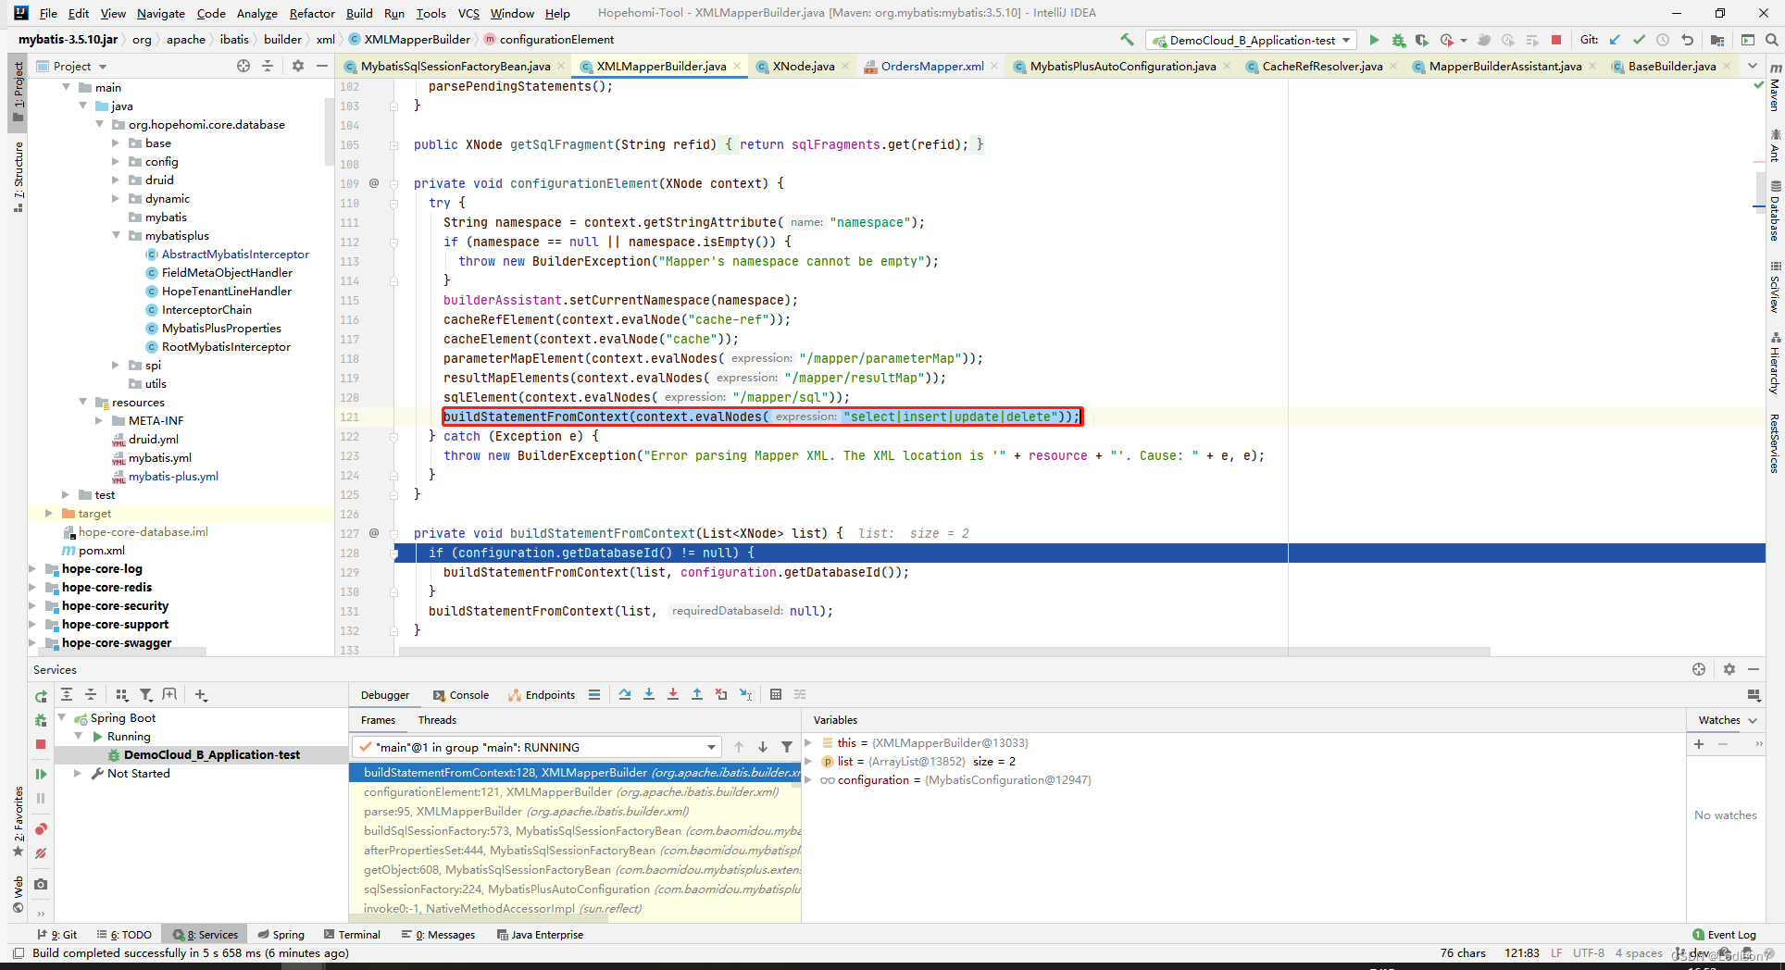
Task: Collapse the mybatisplus package node
Action: 116,236
